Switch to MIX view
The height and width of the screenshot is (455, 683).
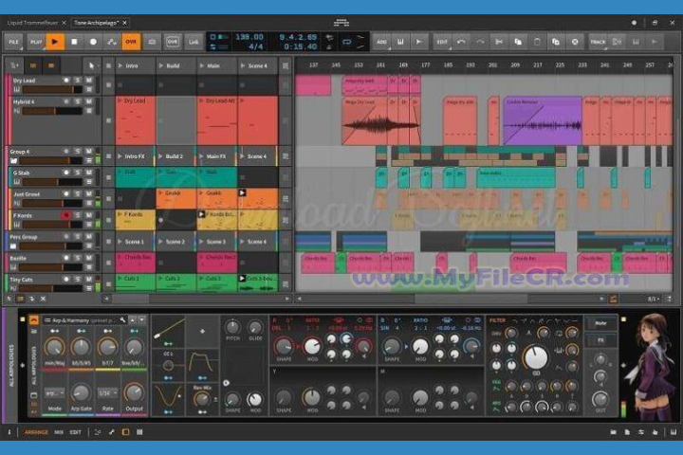pos(59,432)
